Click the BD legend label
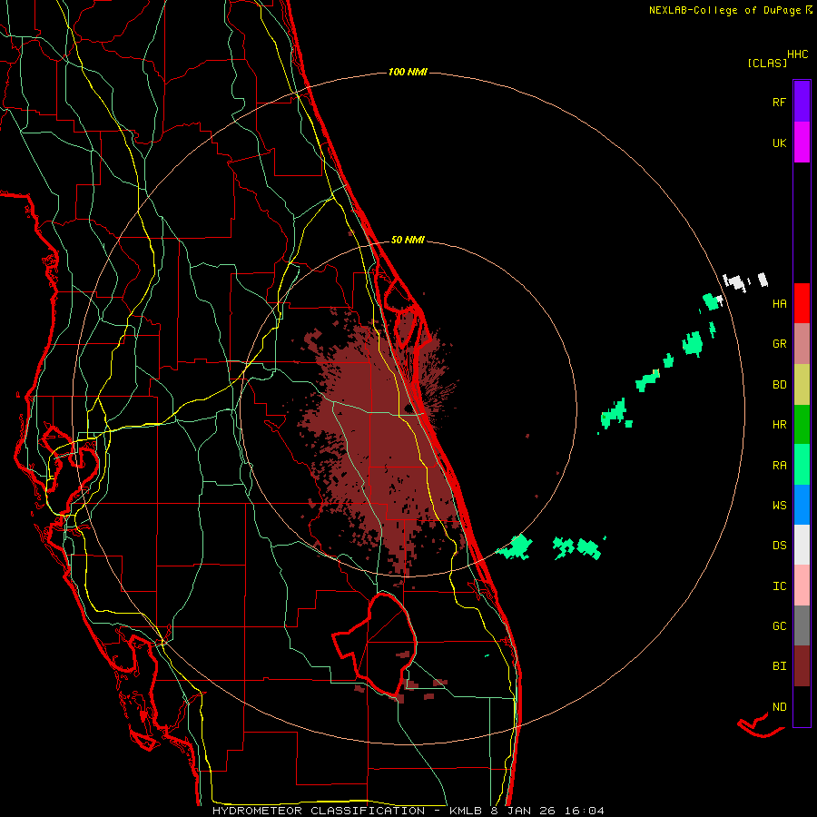817x817 pixels. click(779, 385)
